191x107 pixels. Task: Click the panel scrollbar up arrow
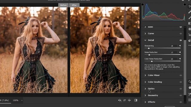coord(185,27)
